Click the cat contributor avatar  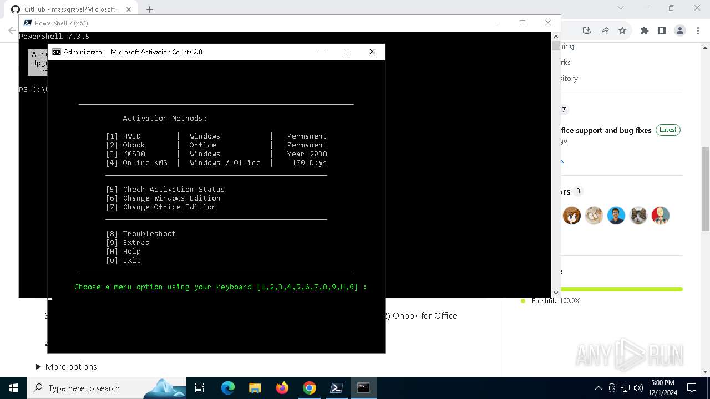point(638,215)
